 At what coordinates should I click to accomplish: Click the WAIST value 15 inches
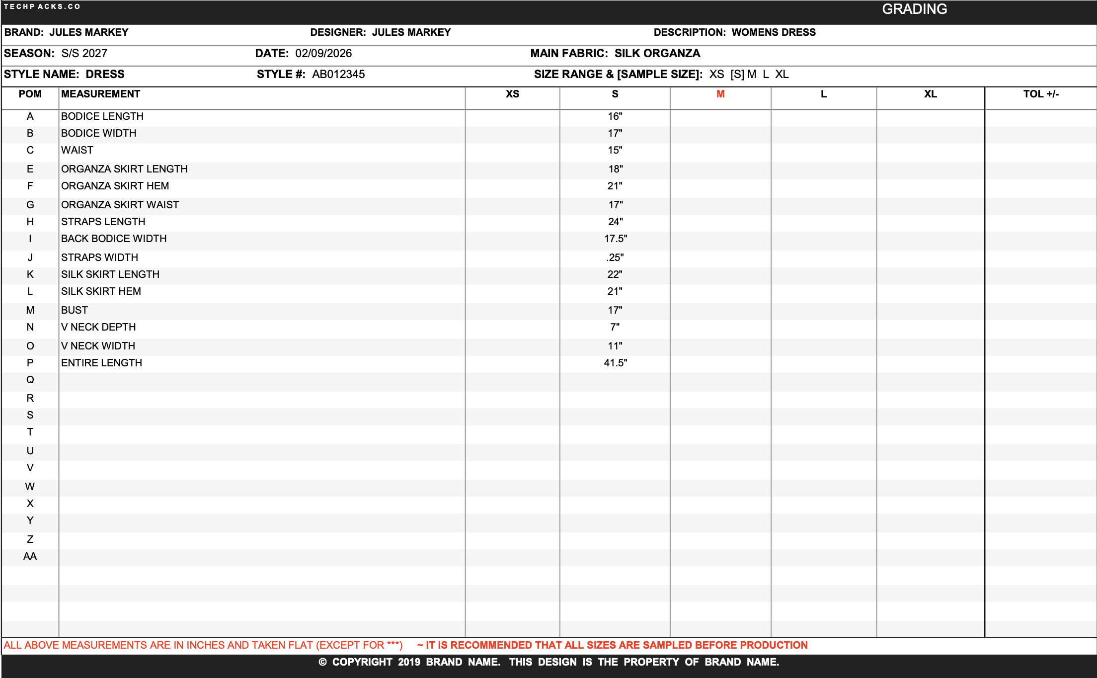tap(615, 150)
